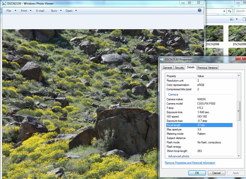The image size is (246, 179).
Task: Click the properties list scroll up arrow
Action: point(238,76)
